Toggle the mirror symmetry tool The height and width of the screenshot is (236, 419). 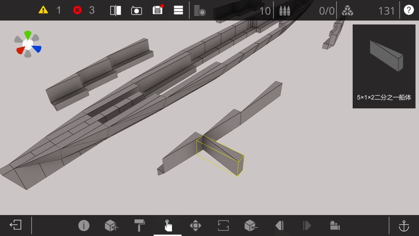click(116, 10)
